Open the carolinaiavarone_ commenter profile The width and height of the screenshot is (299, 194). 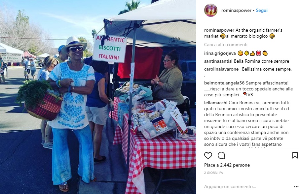223,69
